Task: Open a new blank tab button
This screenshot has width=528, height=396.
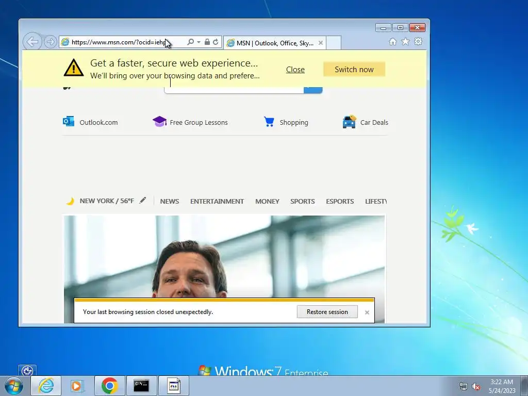Action: [334, 43]
